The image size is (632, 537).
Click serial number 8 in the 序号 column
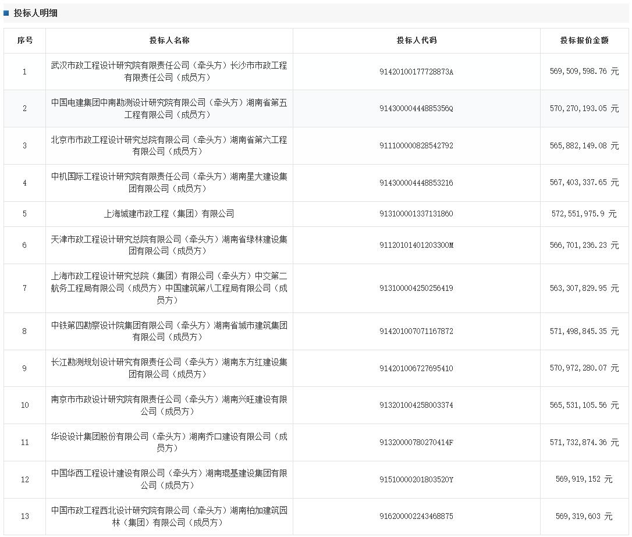pos(24,331)
